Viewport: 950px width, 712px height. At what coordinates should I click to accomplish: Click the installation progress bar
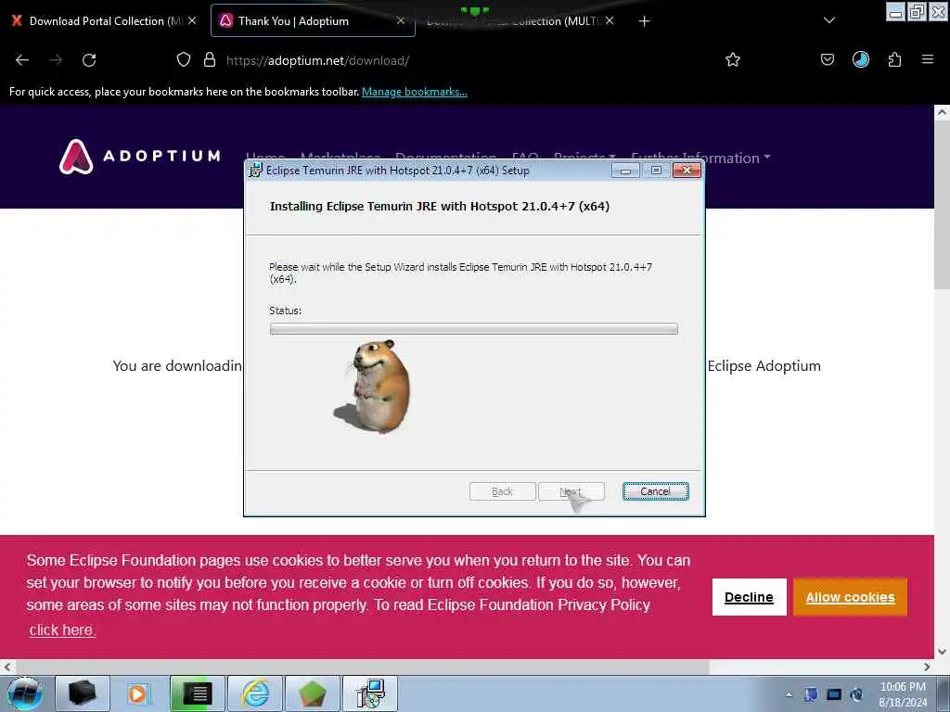pos(474,329)
